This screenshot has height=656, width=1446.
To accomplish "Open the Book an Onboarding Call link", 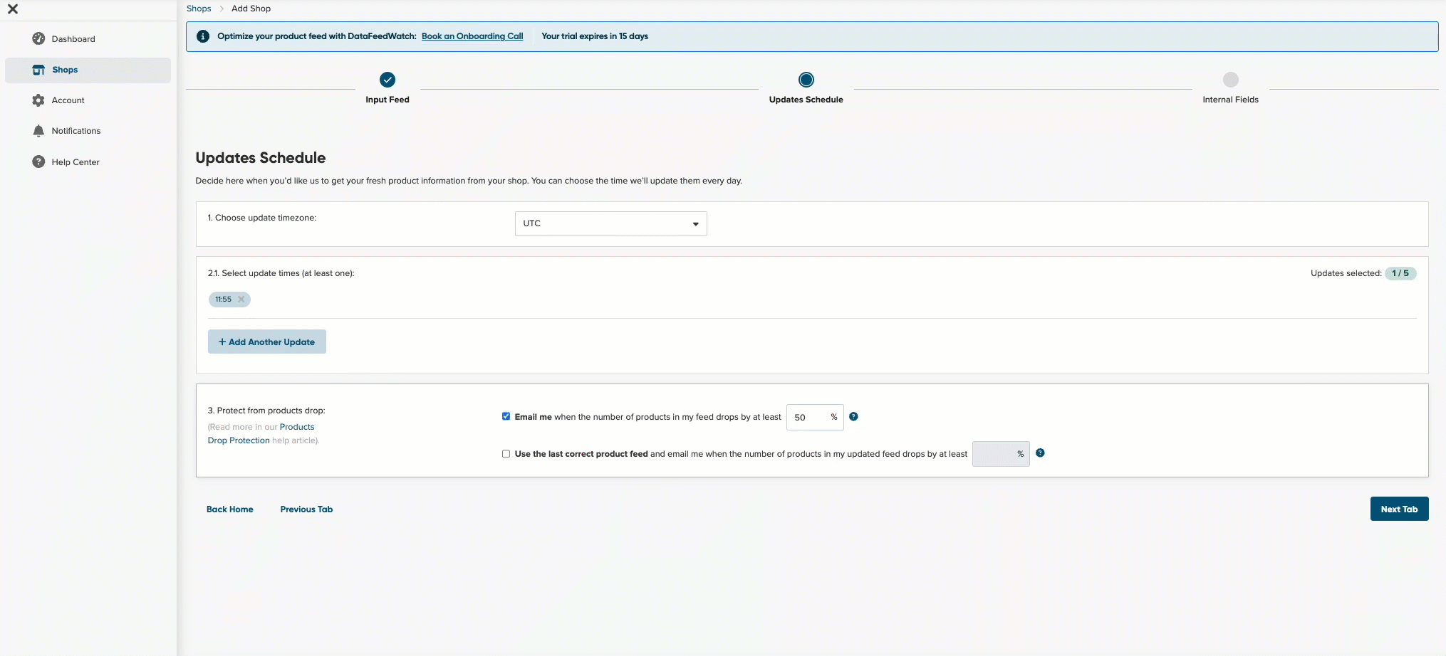I will click(x=472, y=36).
